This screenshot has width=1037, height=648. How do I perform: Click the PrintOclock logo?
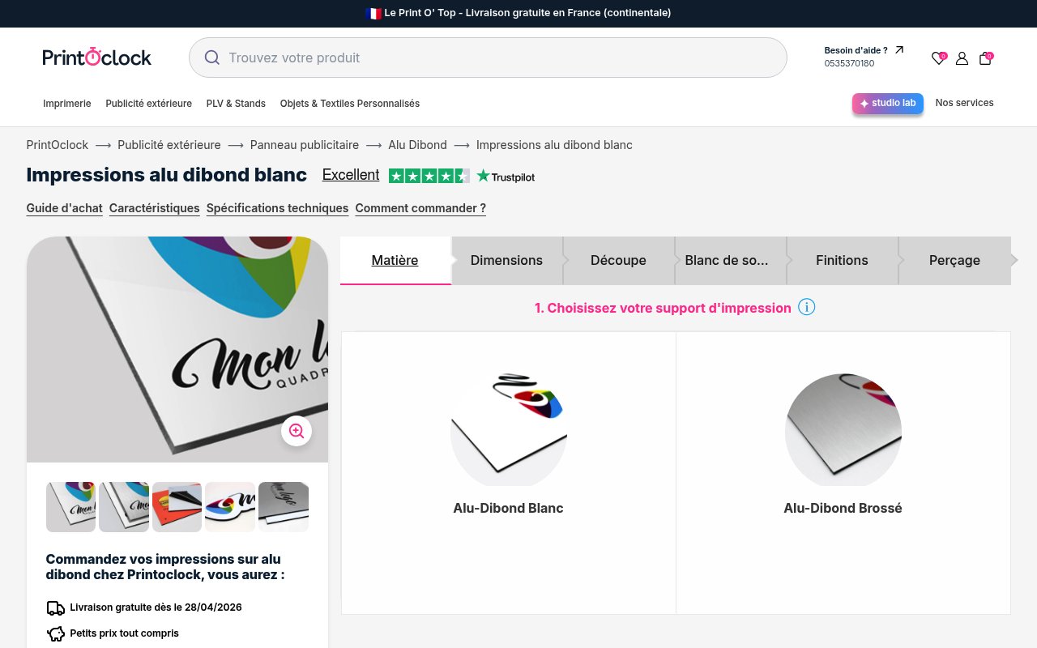(x=96, y=57)
